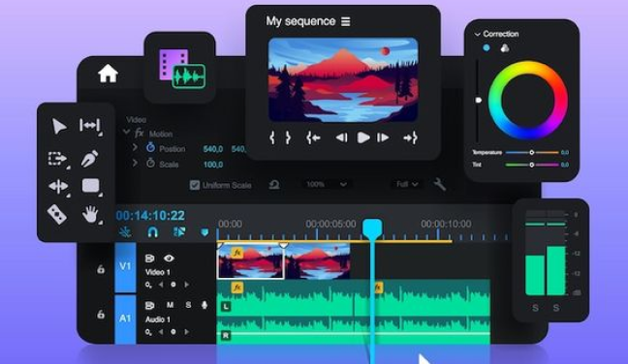Image resolution: width=628 pixels, height=364 pixels.
Task: Open the My sequence hamburger menu
Action: 346,21
